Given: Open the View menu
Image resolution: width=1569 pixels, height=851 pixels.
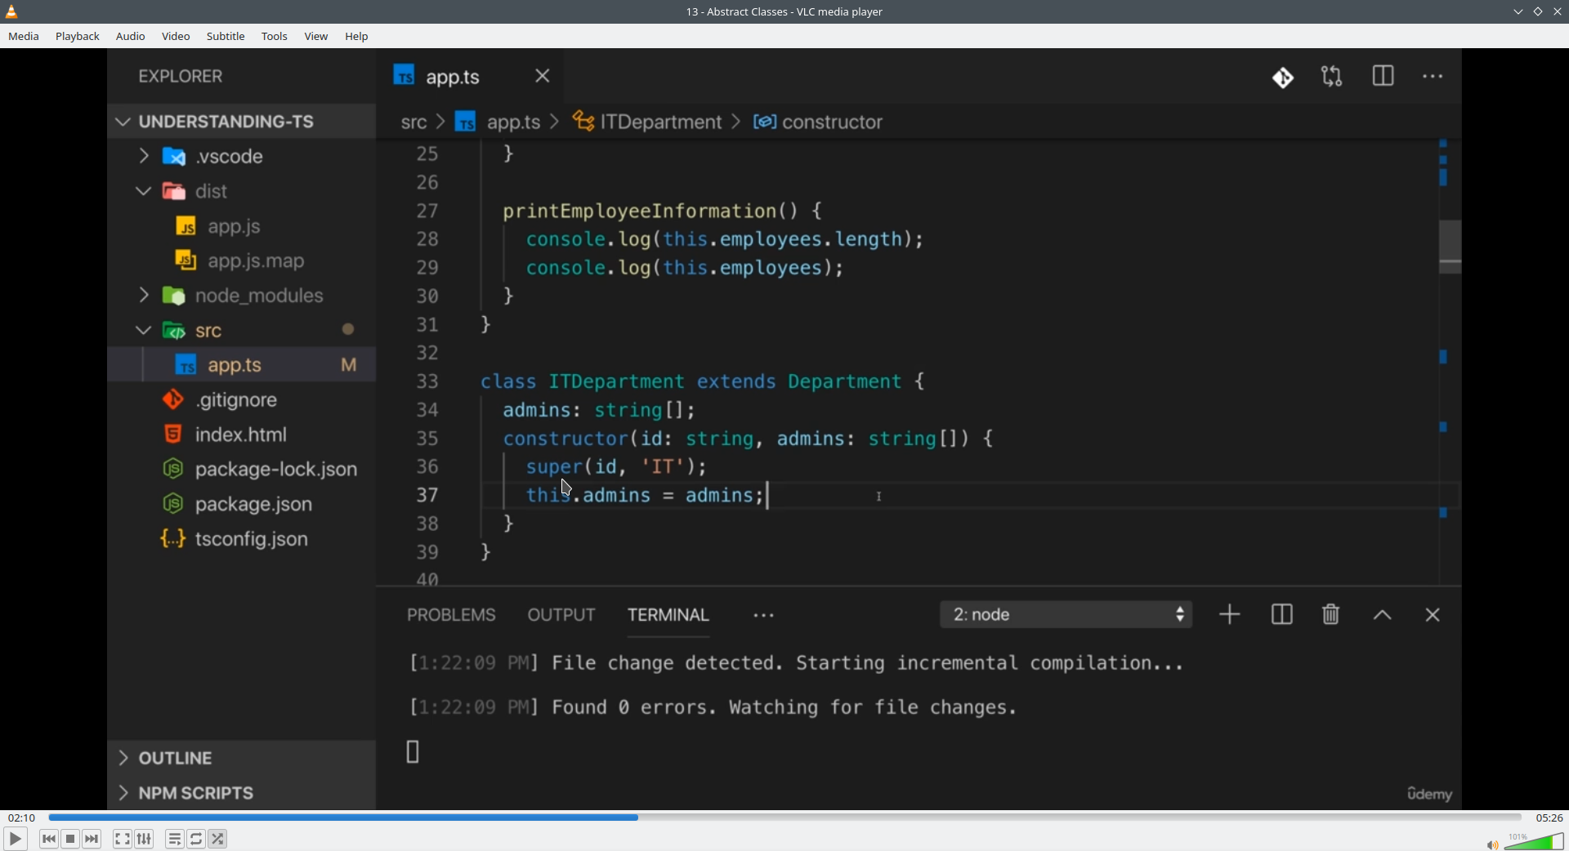Looking at the screenshot, I should (x=316, y=37).
